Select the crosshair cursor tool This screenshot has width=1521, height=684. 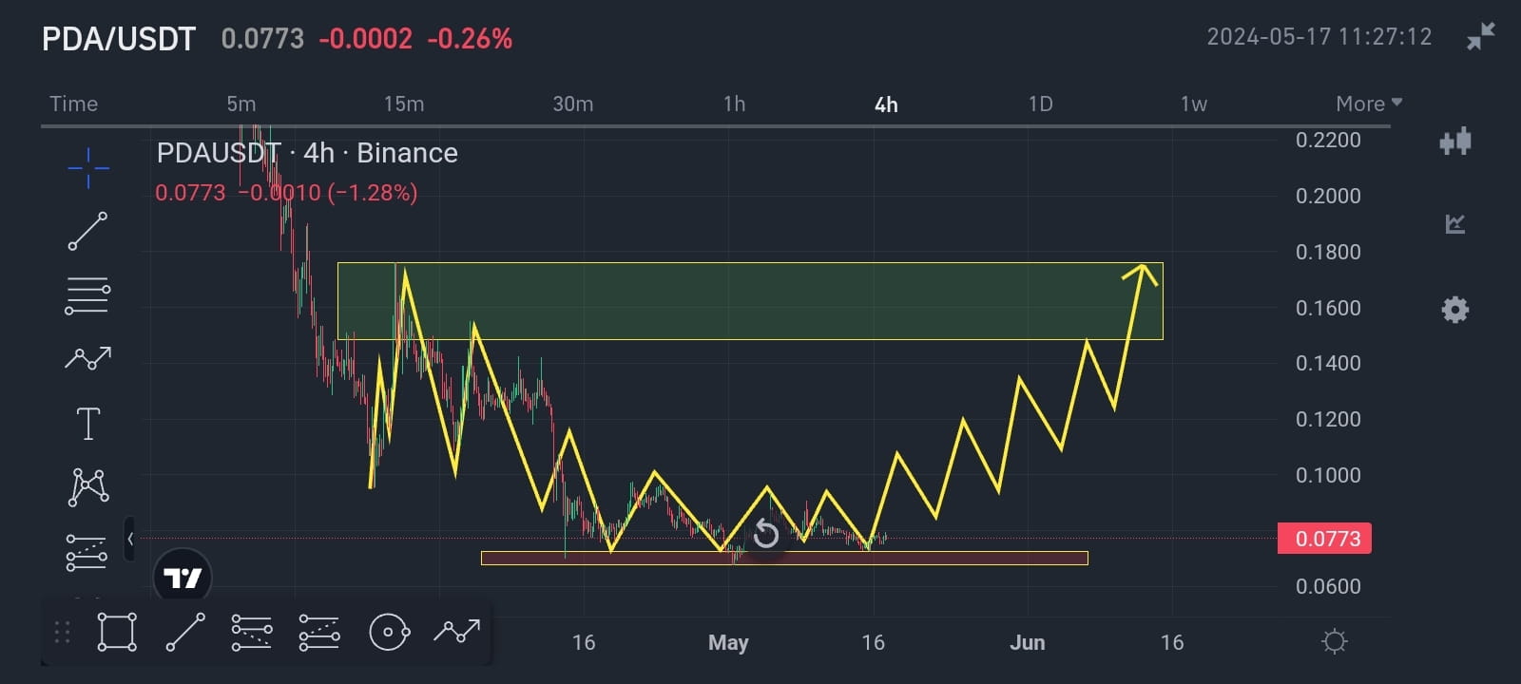(88, 168)
